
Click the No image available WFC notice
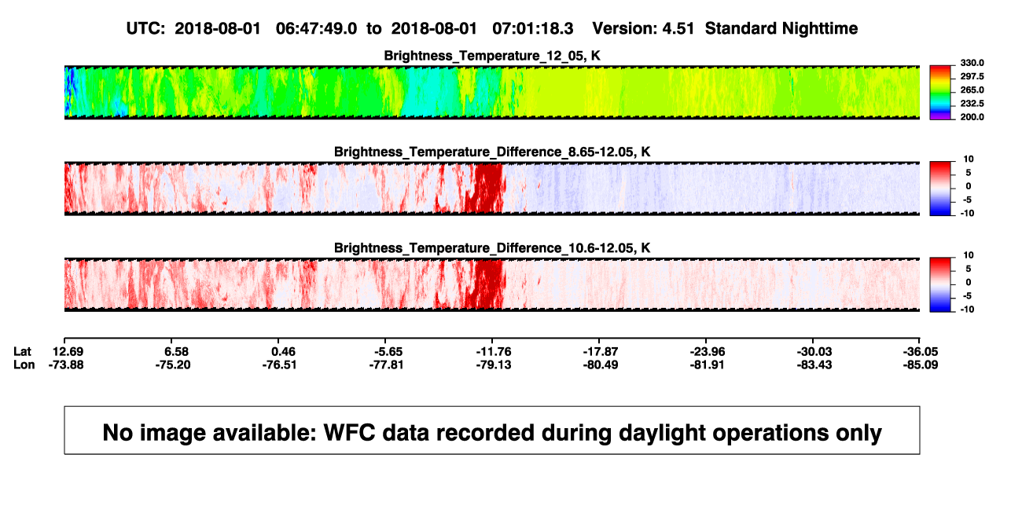coord(492,431)
